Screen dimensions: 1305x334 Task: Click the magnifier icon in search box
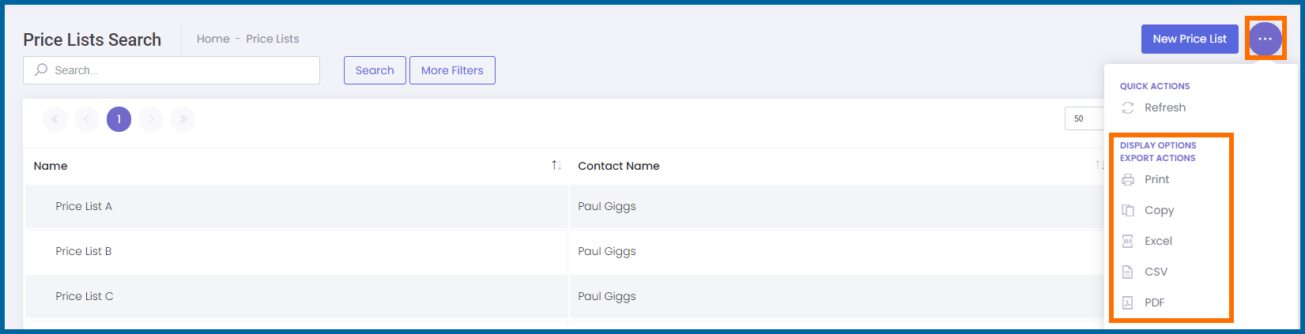(41, 69)
